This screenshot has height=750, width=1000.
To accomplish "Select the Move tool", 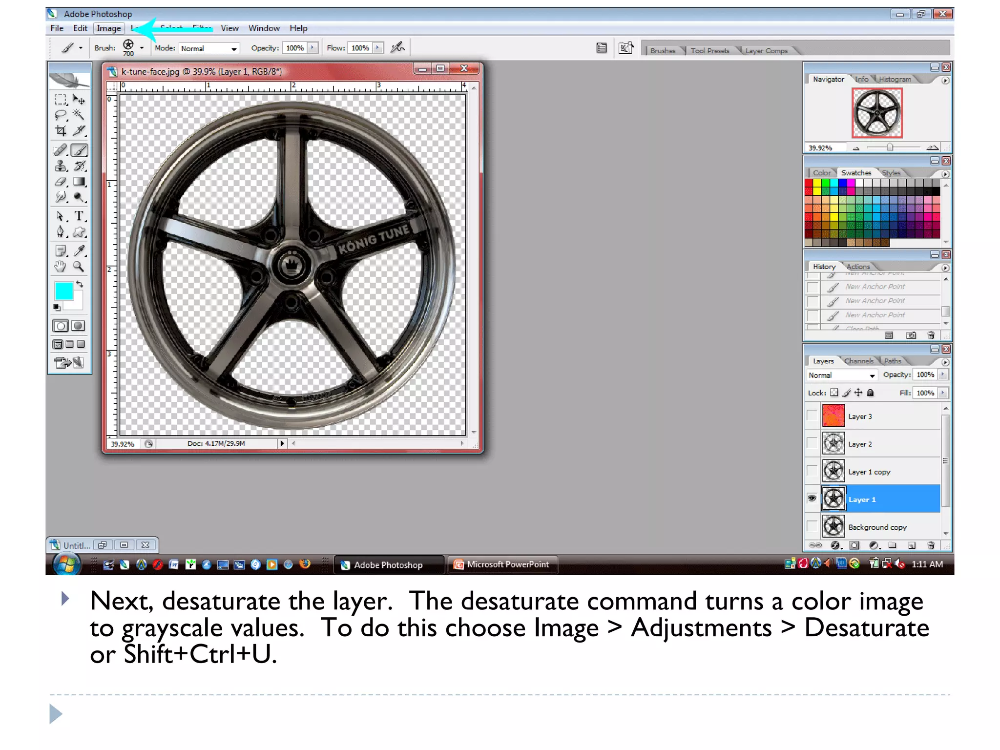I will (x=79, y=100).
